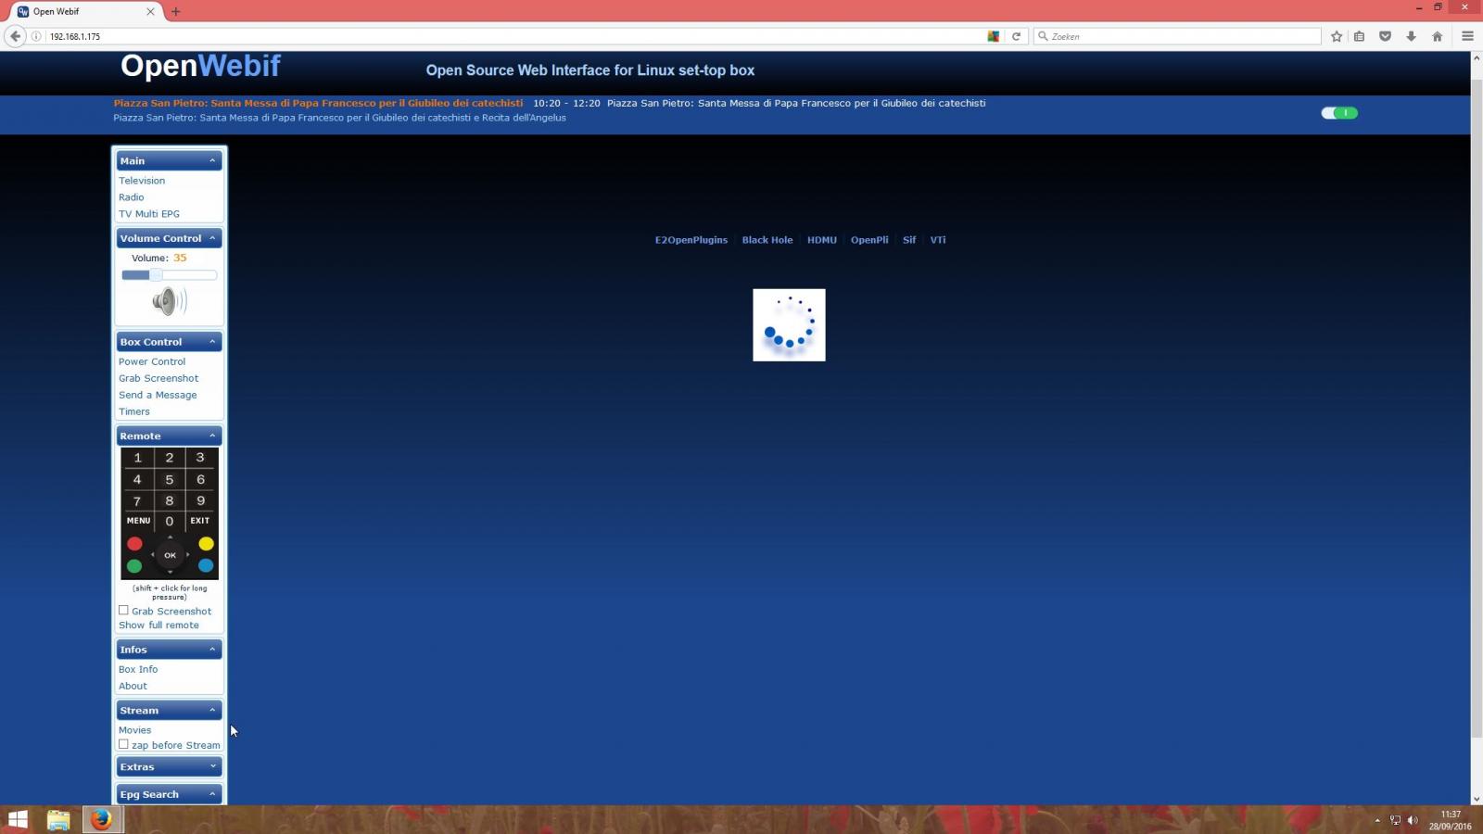Open Movies under Stream
Screen dimensions: 1483x834
point(135,730)
